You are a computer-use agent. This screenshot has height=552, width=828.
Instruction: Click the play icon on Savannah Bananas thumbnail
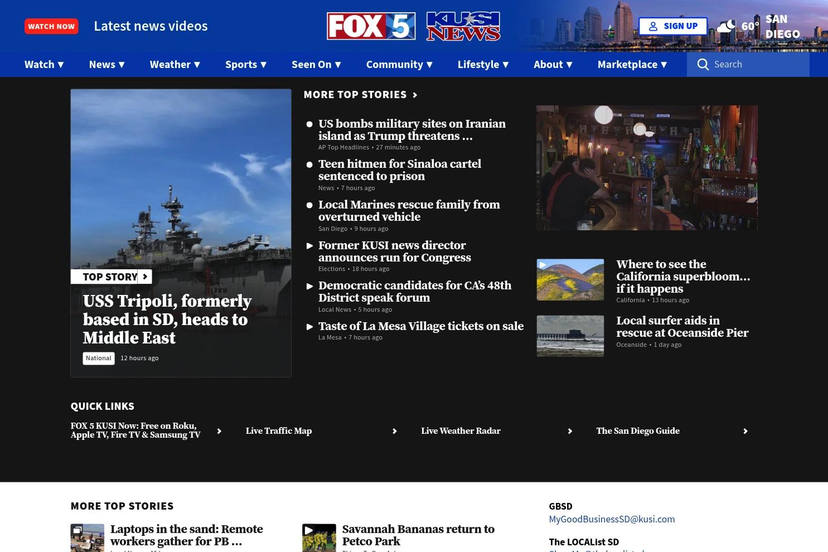tap(309, 530)
